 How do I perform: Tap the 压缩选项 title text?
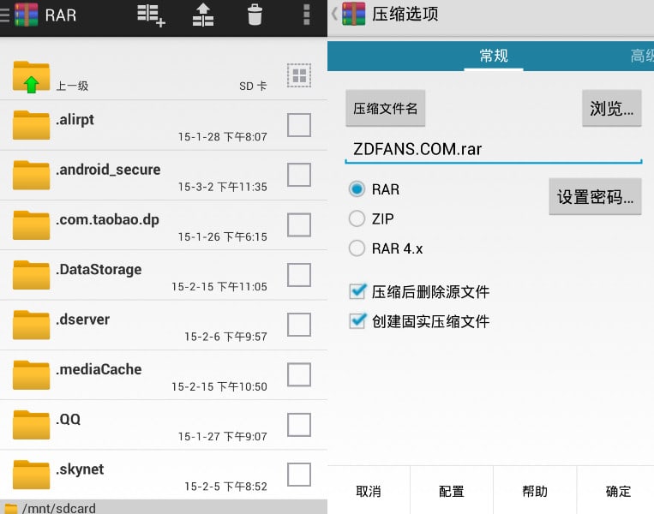click(405, 15)
